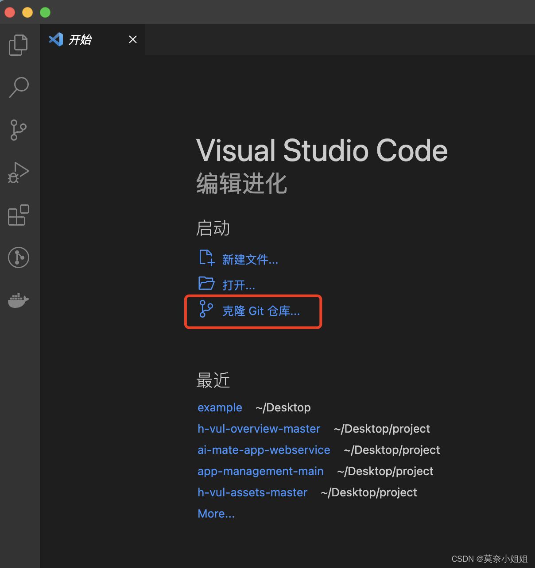The width and height of the screenshot is (535, 568).
Task: Click the ~/Desktop/project path beside ai-mate-app-webservice
Action: coord(392,450)
